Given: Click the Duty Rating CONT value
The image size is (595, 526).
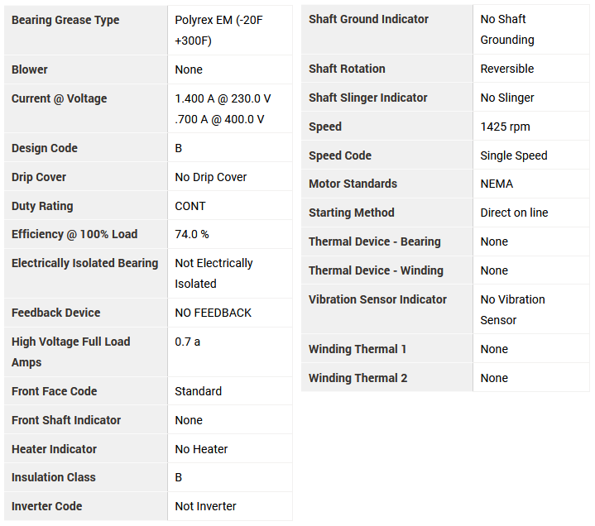Looking at the screenshot, I should tap(190, 206).
